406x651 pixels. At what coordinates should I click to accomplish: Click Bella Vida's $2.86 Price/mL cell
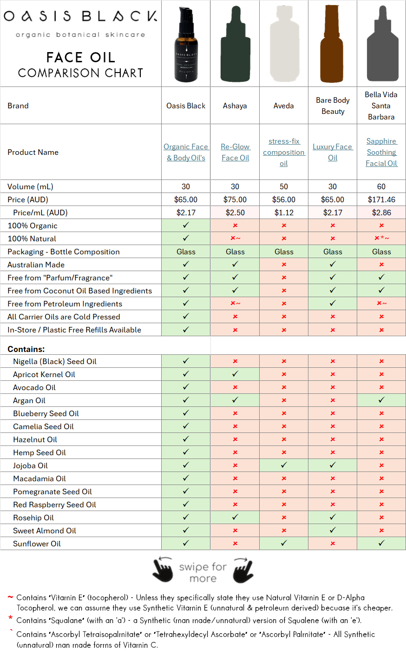point(381,213)
